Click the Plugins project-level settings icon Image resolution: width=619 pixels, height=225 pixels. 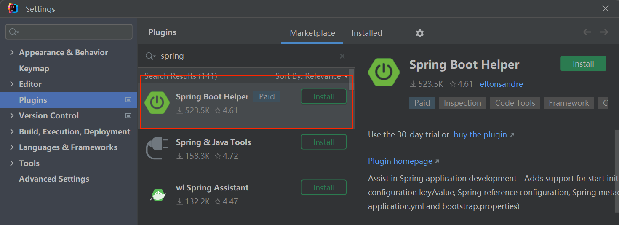pyautogui.click(x=128, y=100)
